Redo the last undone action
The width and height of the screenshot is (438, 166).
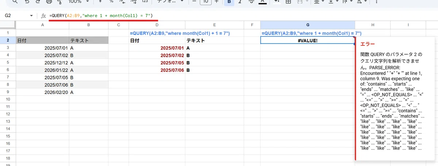38,1
